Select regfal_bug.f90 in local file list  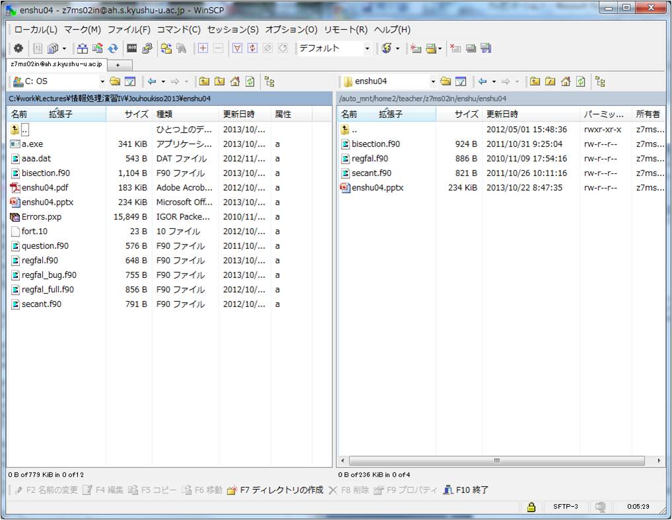[x=49, y=275]
